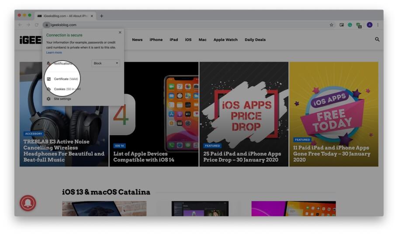Open the iOS menu item
Image resolution: width=398 pixels, height=235 pixels.
pyautogui.click(x=188, y=40)
